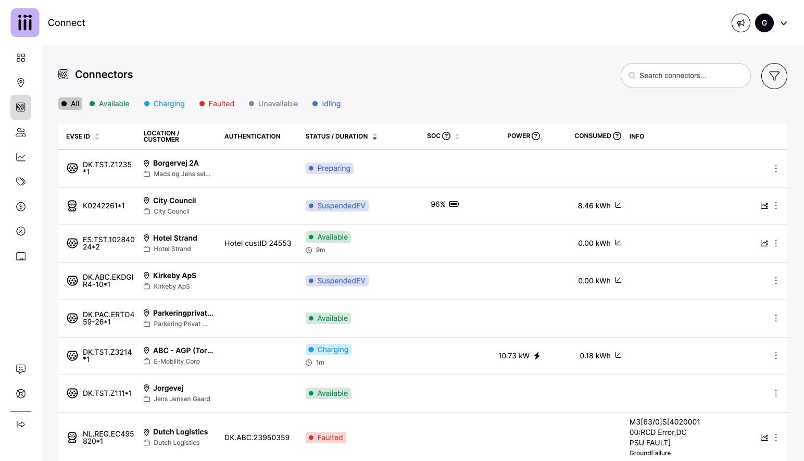Select the Faulted status filter

[x=217, y=104]
